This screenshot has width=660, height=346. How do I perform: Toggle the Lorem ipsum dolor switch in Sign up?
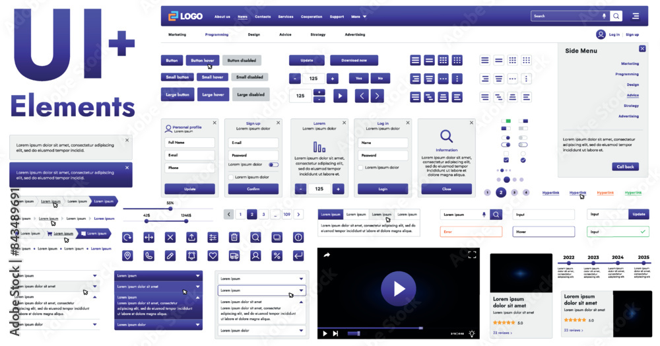tap(274, 164)
